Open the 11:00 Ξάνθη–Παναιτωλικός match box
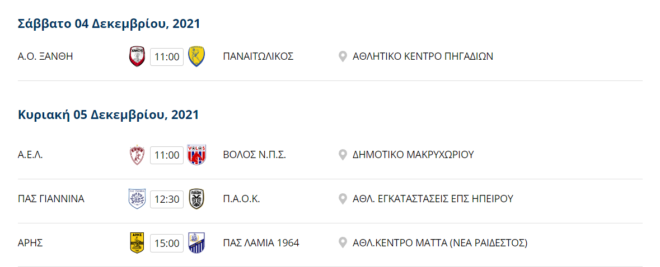 pos(167,56)
